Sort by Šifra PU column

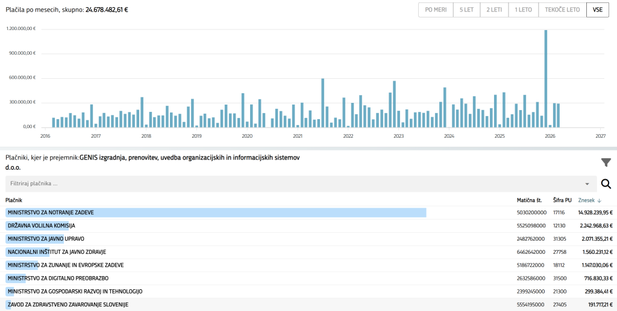click(x=562, y=200)
